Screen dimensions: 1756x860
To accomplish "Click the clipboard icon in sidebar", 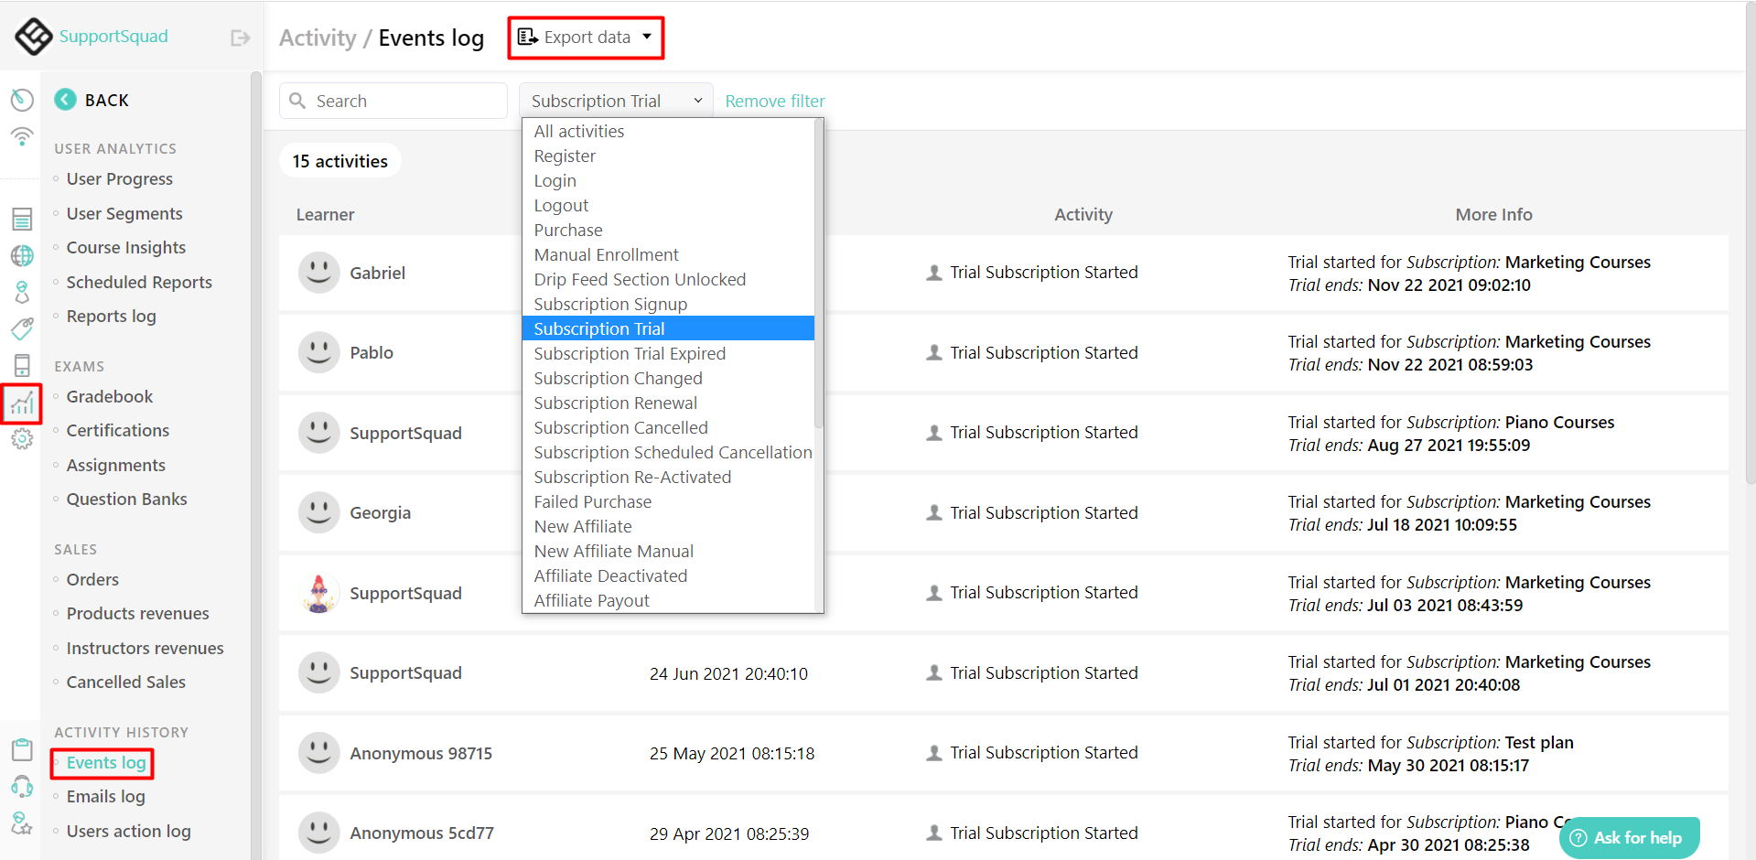I will pos(22,749).
